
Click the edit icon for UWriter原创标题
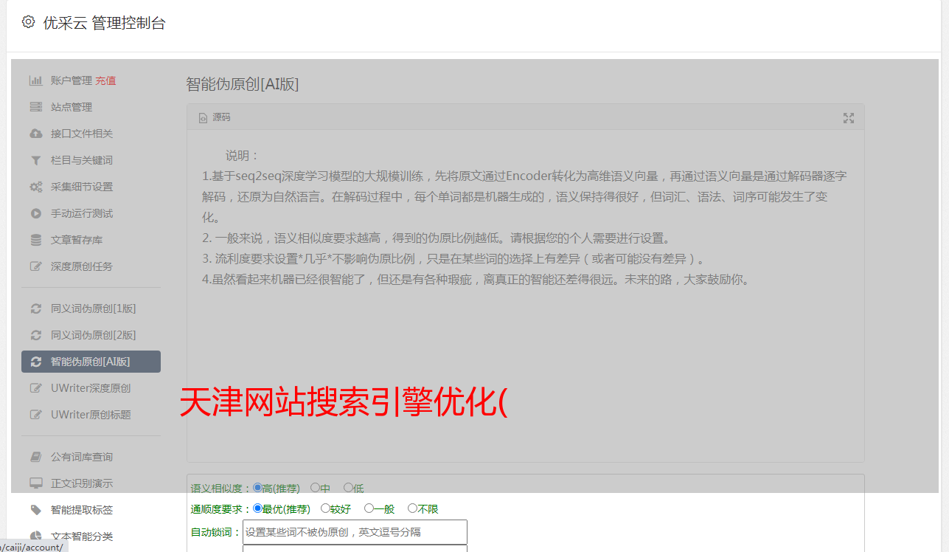tap(35, 415)
